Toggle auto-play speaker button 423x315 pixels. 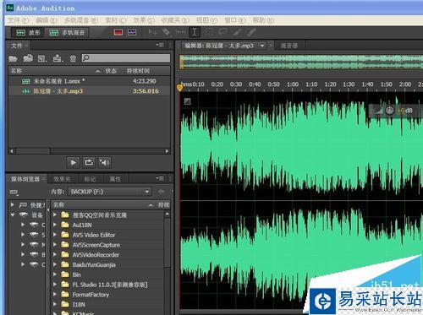pos(105,162)
